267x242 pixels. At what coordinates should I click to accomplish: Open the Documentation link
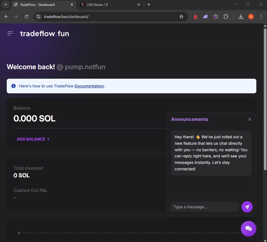[x=89, y=86]
